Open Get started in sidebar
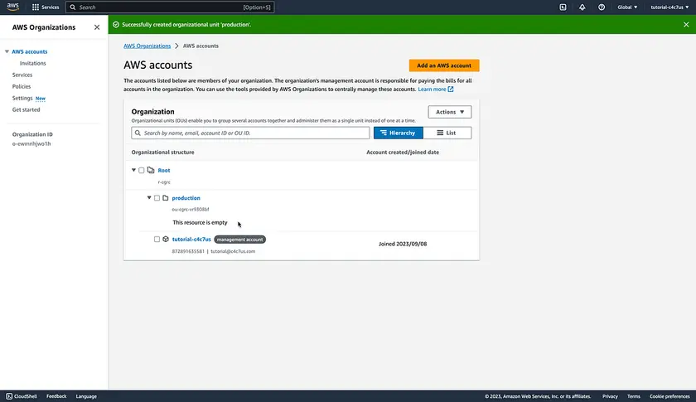The width and height of the screenshot is (696, 402). [26, 109]
